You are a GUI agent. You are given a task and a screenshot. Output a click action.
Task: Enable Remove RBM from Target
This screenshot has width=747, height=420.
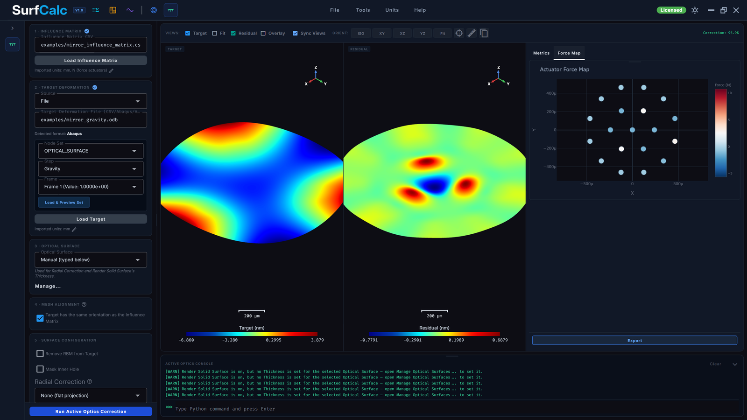40,354
